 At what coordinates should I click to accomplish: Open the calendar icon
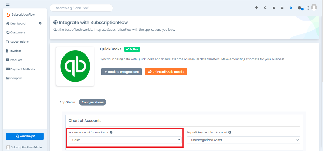282,8
